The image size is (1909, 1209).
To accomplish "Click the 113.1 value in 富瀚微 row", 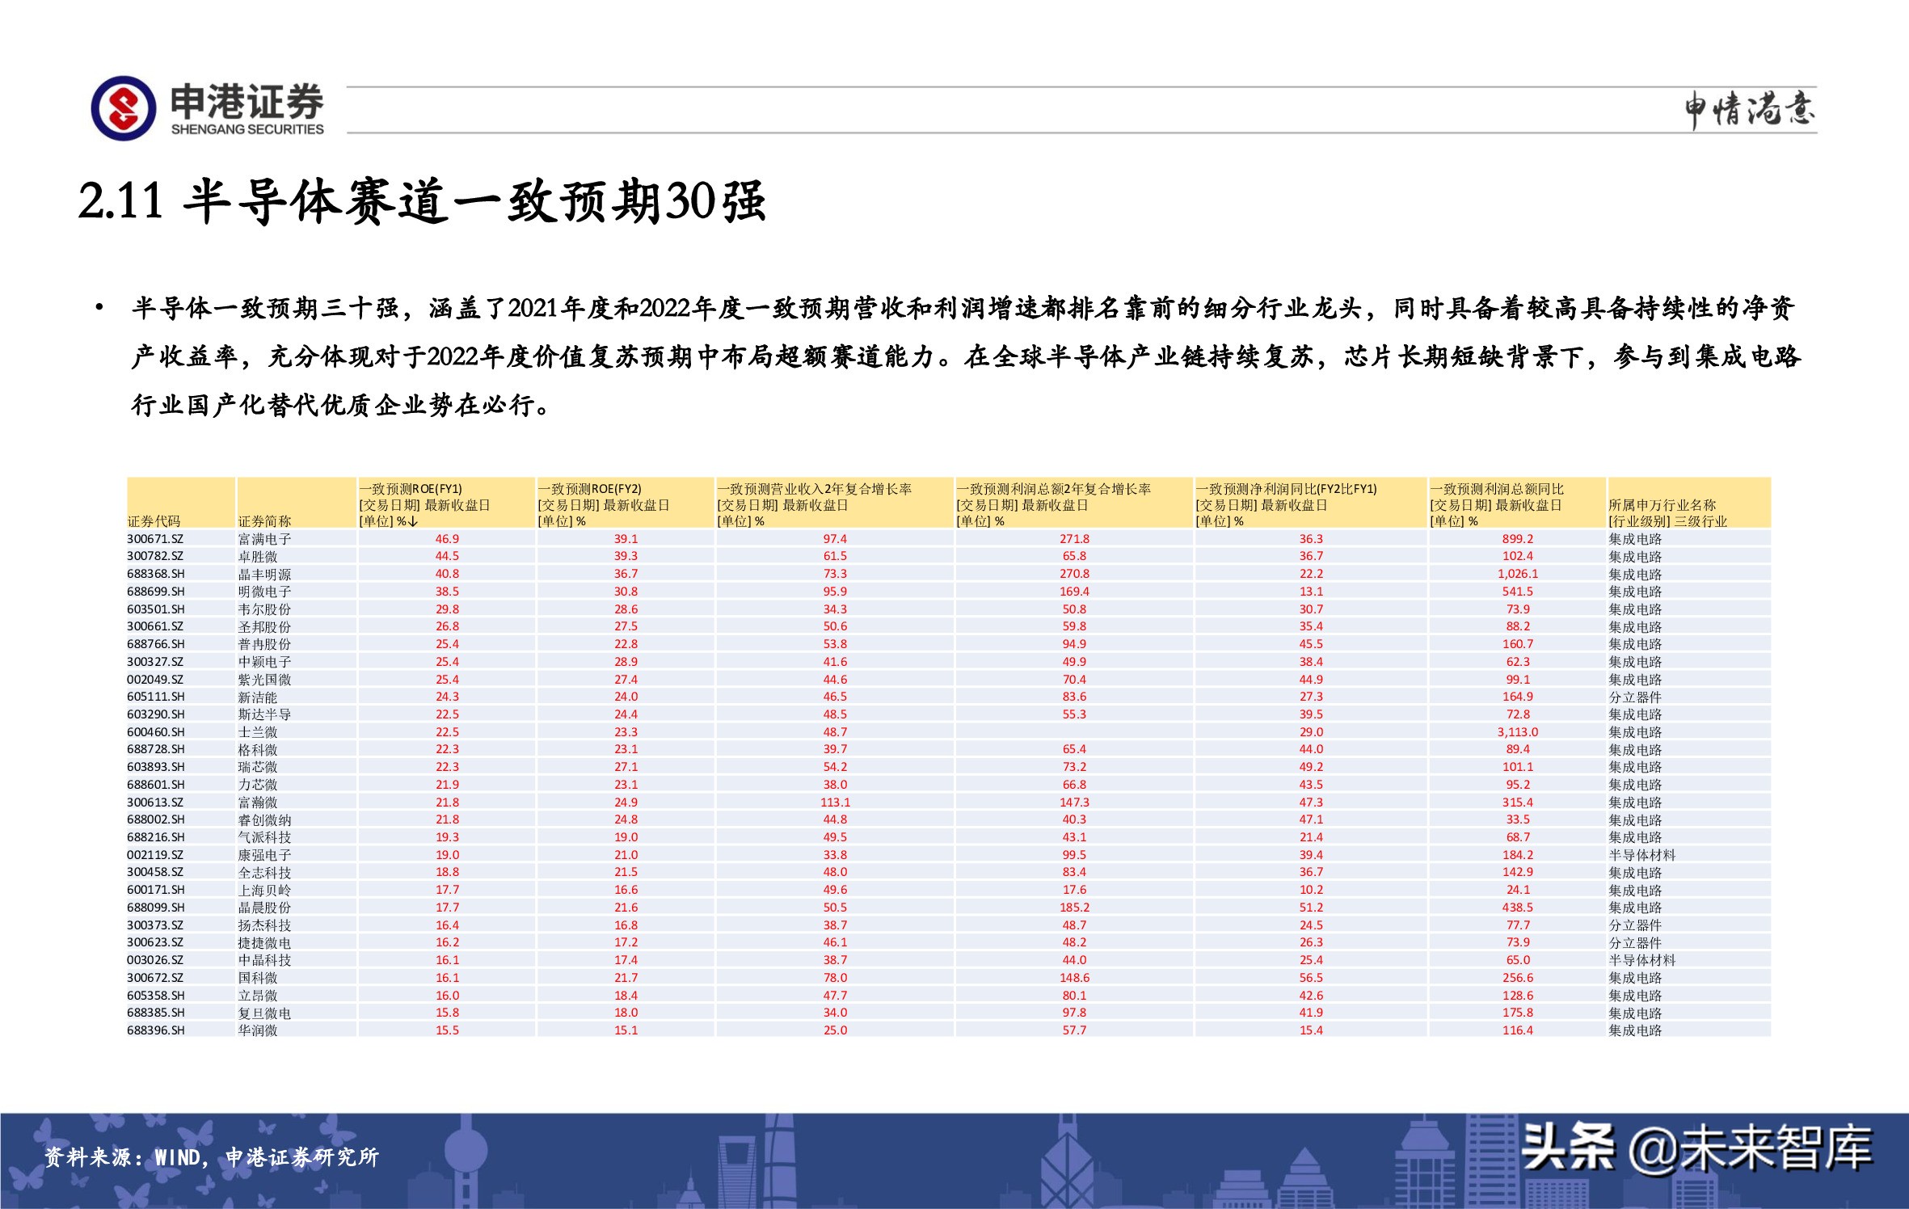I will 835,802.
